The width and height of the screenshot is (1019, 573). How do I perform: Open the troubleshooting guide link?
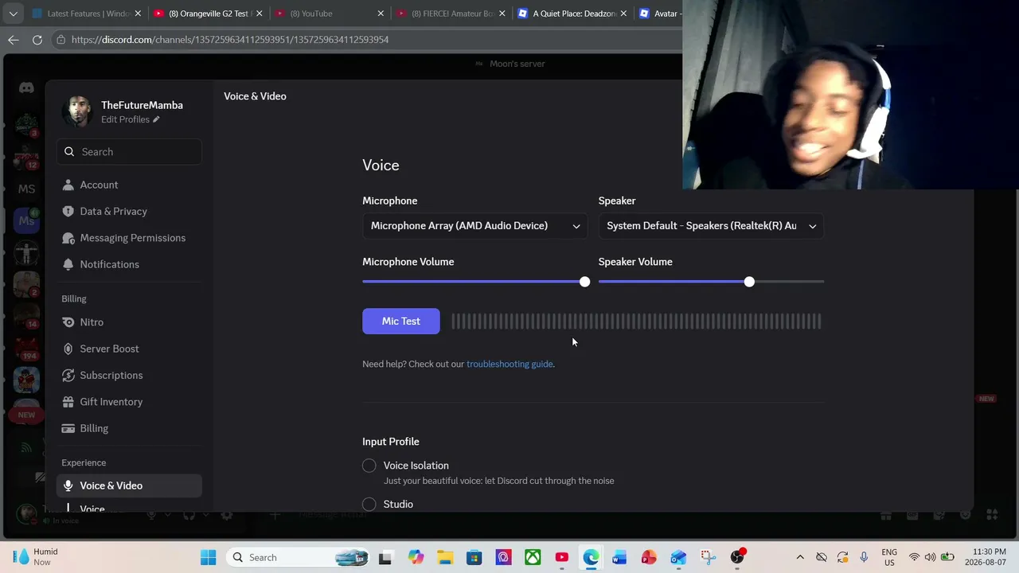coord(509,364)
